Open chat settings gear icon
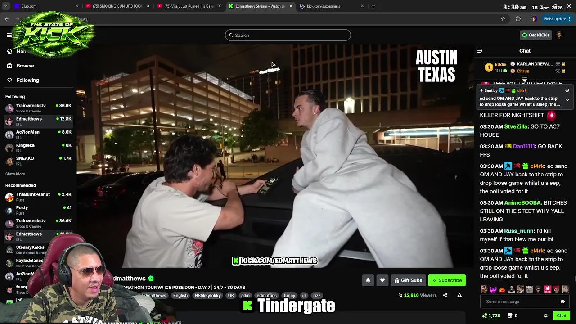 pos(546,316)
